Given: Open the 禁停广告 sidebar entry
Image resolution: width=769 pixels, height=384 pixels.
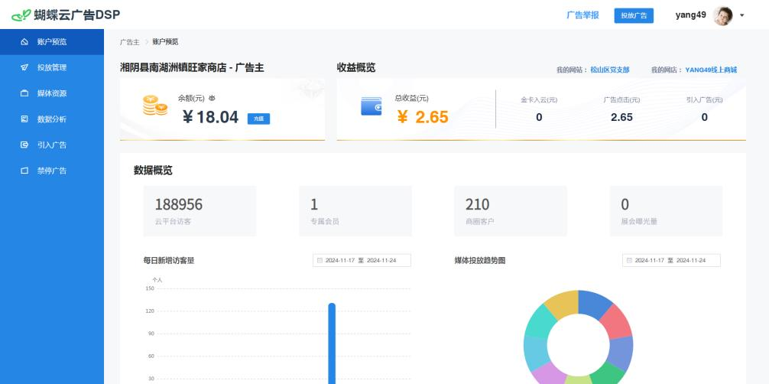Looking at the screenshot, I should (52, 171).
